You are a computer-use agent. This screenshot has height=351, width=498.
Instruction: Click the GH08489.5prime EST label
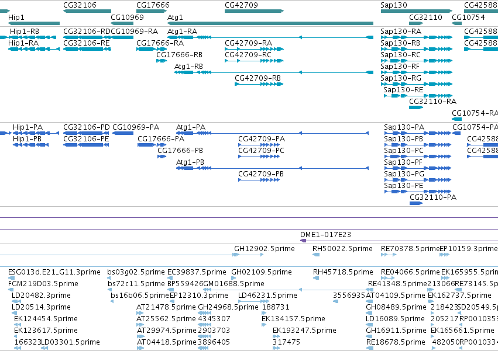[x=396, y=307]
